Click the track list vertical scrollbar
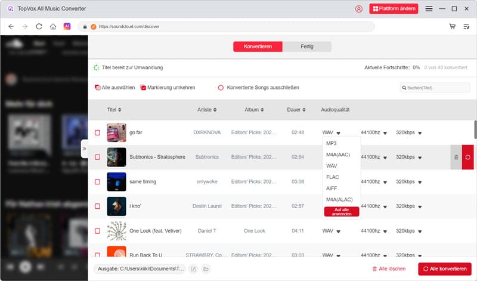The height and width of the screenshot is (281, 477). (x=475, y=129)
